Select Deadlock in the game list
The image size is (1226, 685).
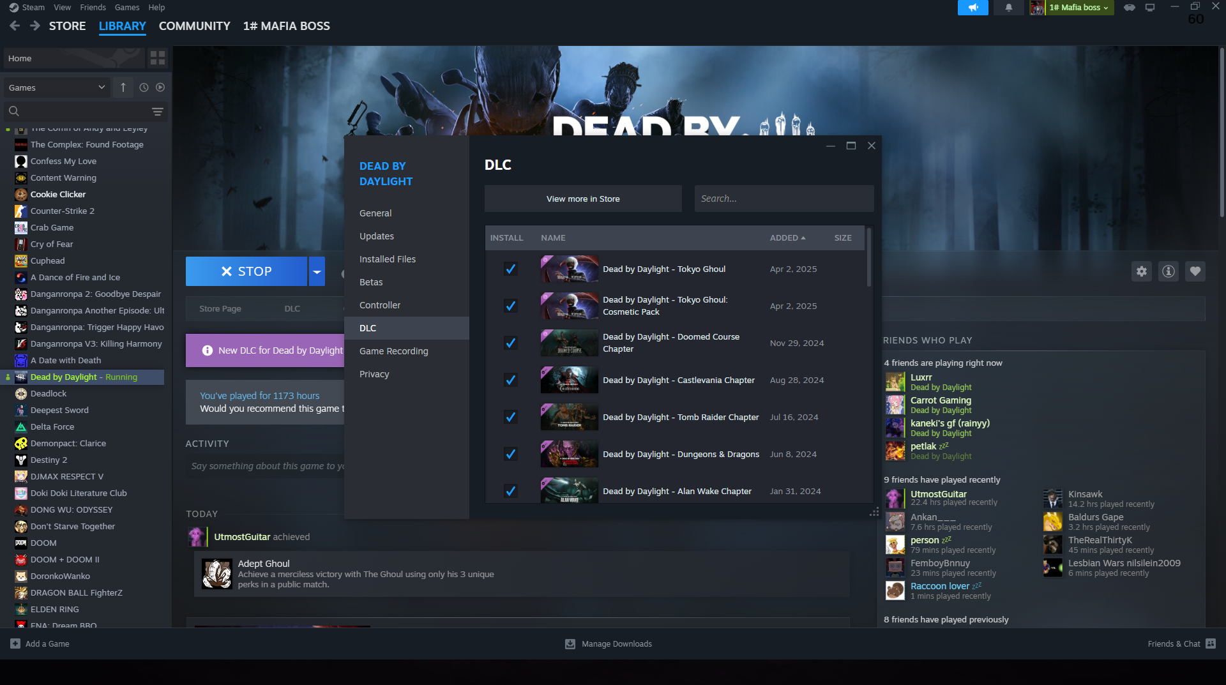point(49,394)
